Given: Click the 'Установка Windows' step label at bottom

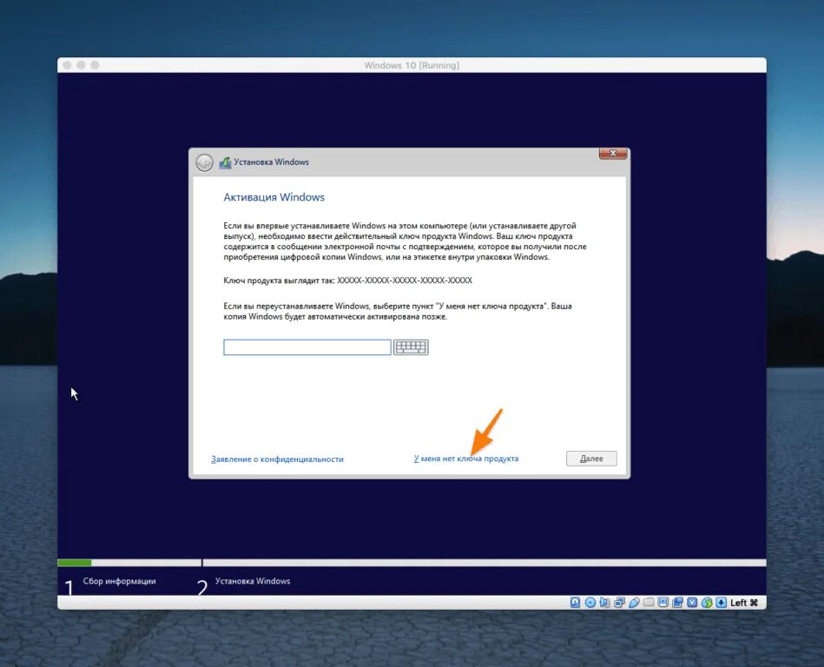Looking at the screenshot, I should coord(253,581).
